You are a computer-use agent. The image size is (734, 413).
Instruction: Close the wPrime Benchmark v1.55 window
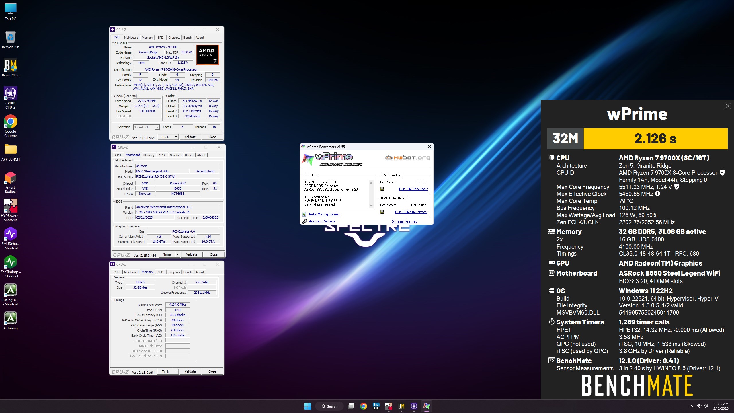click(x=430, y=147)
